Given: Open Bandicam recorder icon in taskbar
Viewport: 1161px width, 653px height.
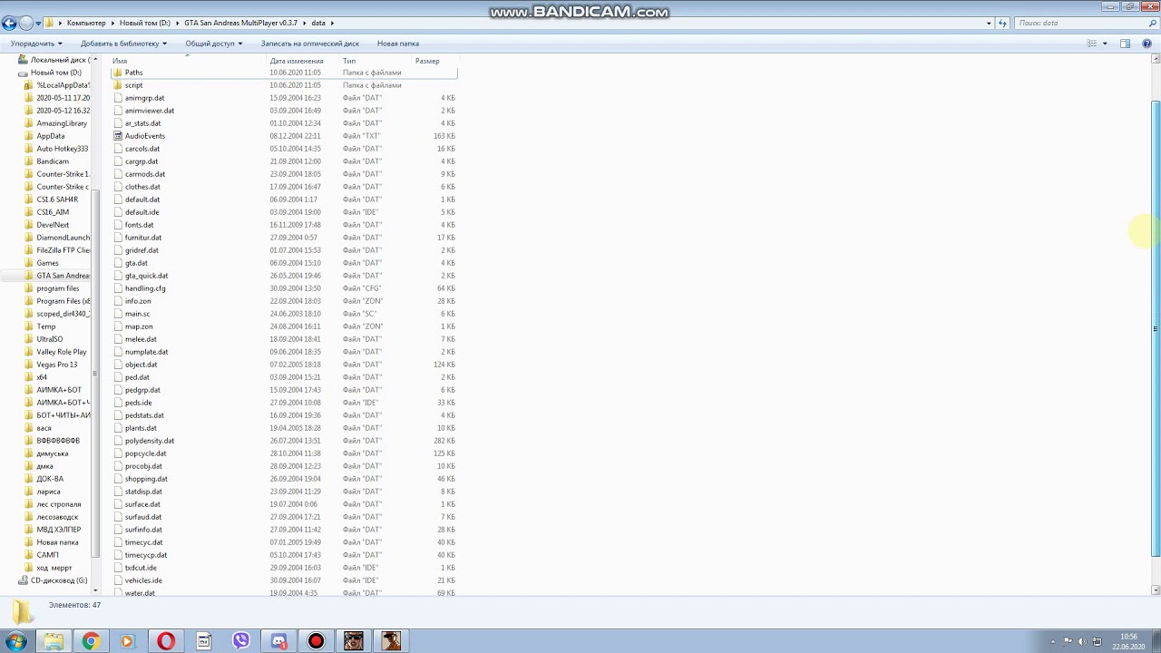Looking at the screenshot, I should [316, 641].
